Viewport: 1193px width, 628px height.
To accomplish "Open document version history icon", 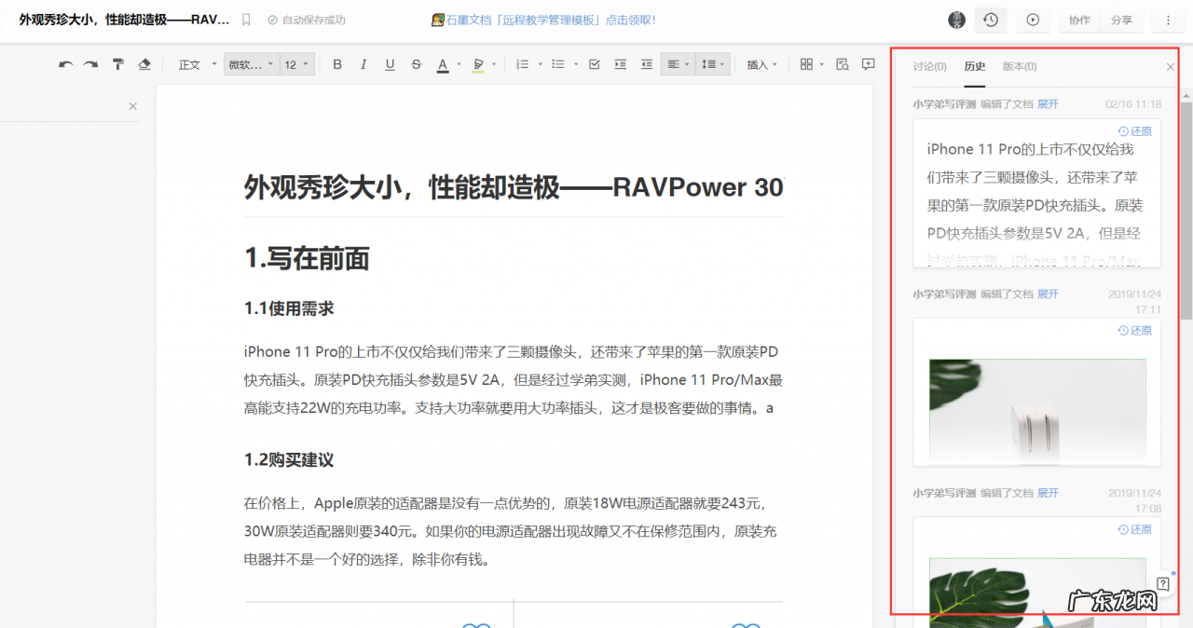I will (990, 20).
